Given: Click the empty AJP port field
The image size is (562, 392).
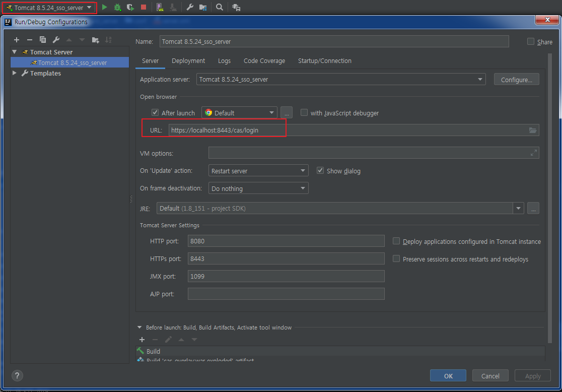Looking at the screenshot, I should [286, 294].
